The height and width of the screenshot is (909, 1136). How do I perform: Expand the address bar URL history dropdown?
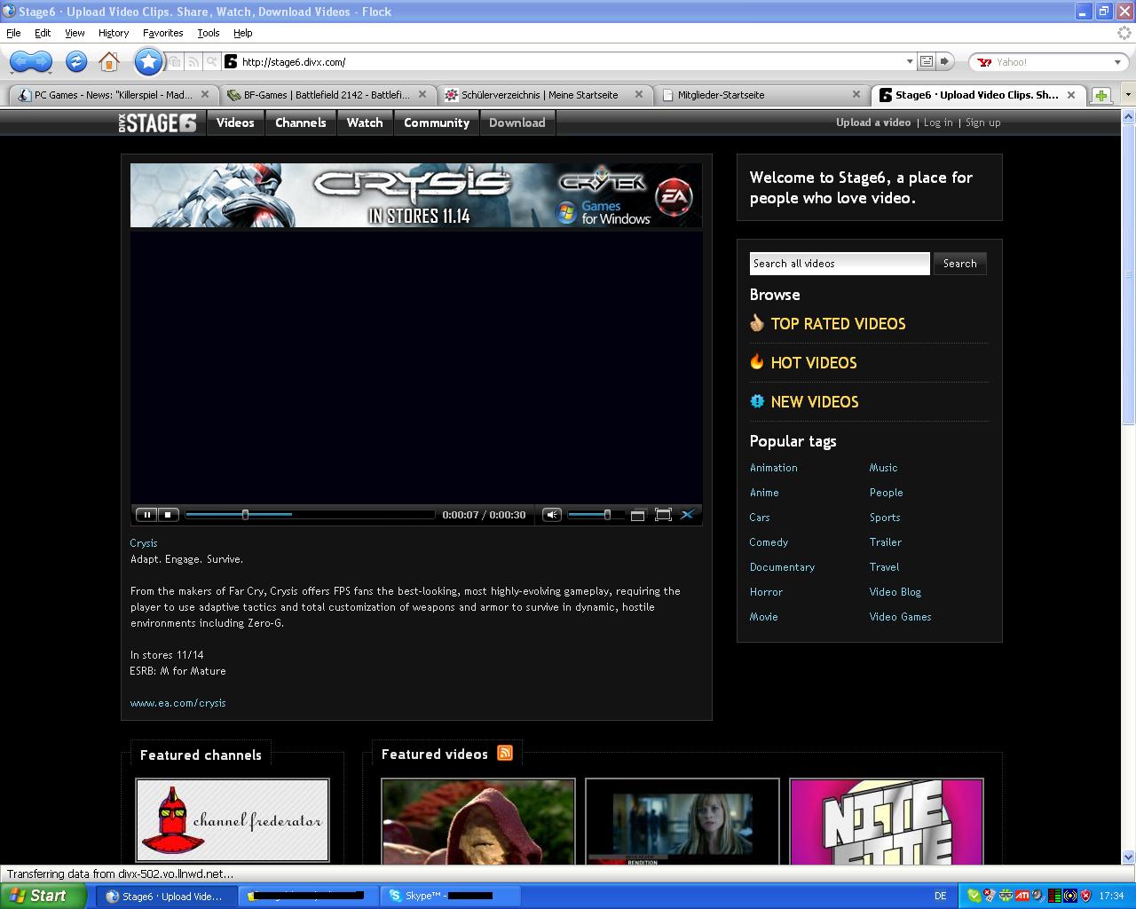910,61
